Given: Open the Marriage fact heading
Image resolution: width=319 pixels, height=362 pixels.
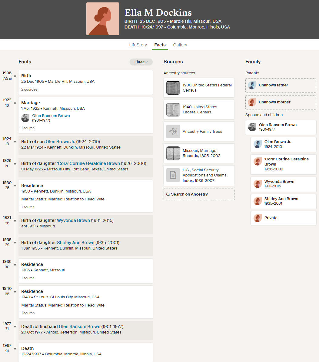Looking at the screenshot, I should tap(31, 103).
